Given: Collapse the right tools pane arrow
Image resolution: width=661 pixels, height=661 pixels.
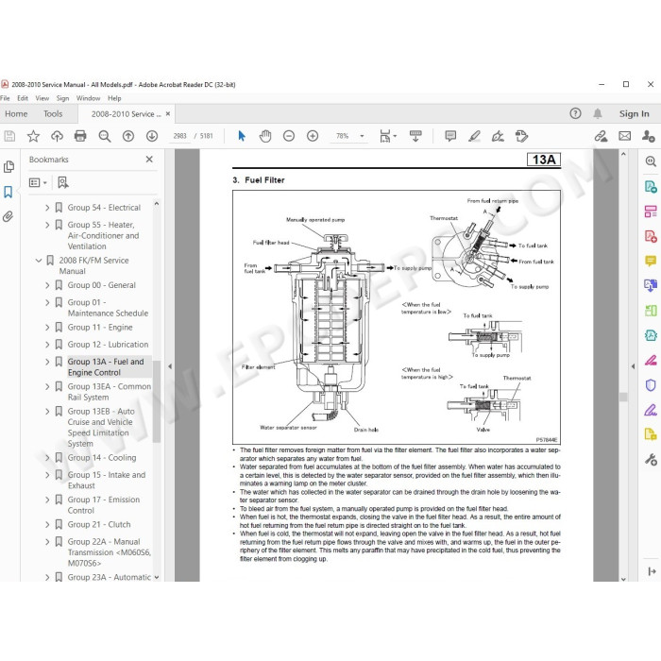Looking at the screenshot, I should pos(633,366).
